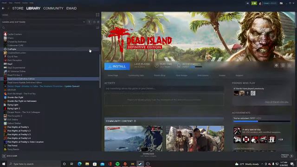Image resolution: width=297 pixels, height=167 pixels.
Task: Open game info icon
Action: tap(283, 65)
